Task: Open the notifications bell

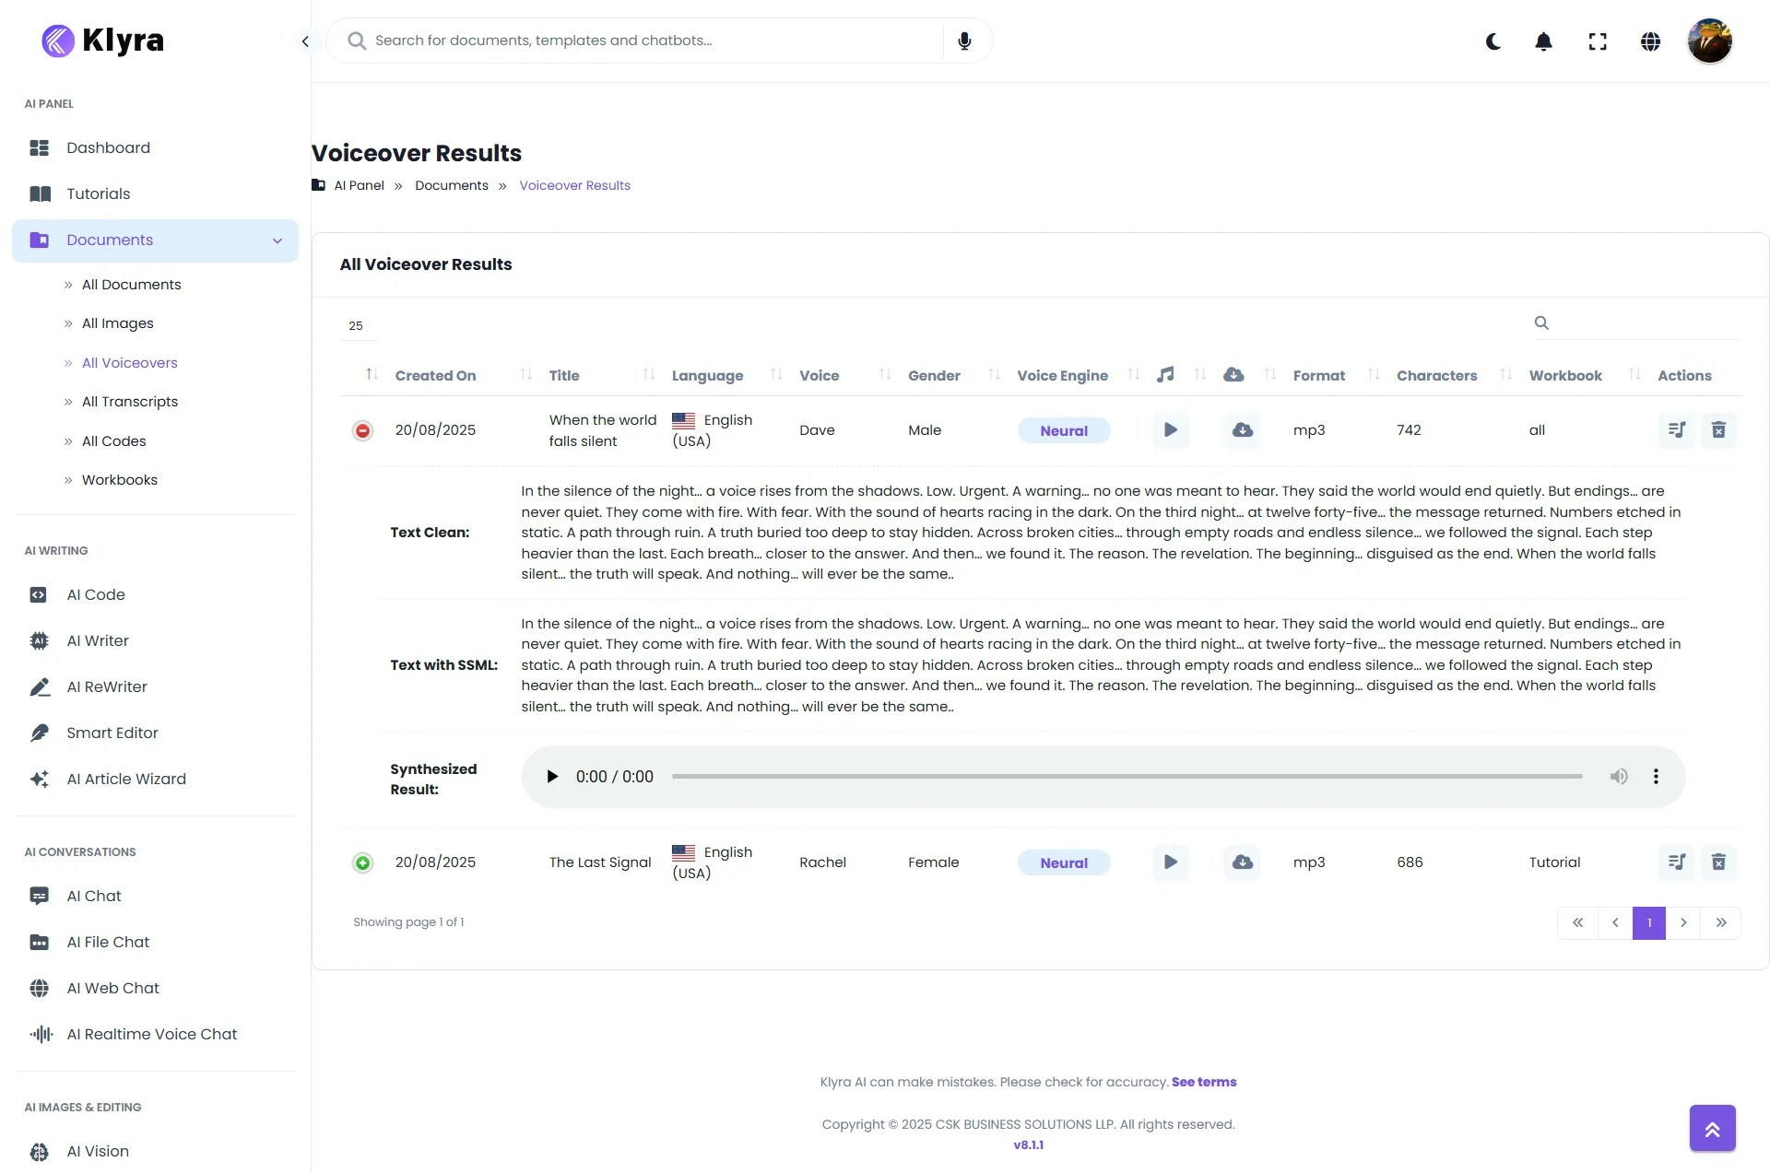Action: click(x=1543, y=41)
